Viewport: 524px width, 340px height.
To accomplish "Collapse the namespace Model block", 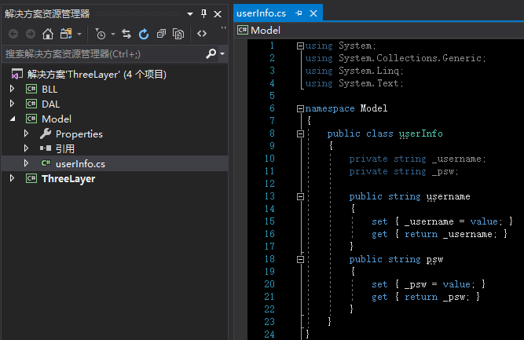I will click(x=300, y=108).
